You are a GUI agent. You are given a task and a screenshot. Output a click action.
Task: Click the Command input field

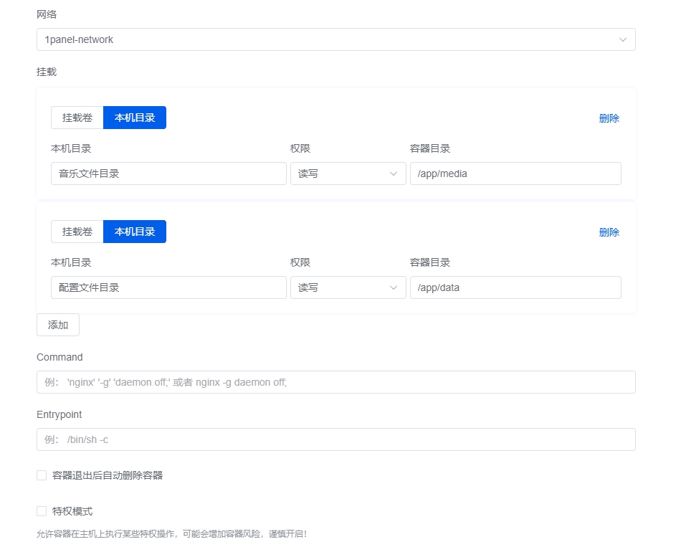(x=335, y=382)
